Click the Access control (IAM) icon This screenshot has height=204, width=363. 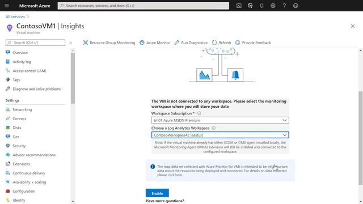(x=8, y=70)
